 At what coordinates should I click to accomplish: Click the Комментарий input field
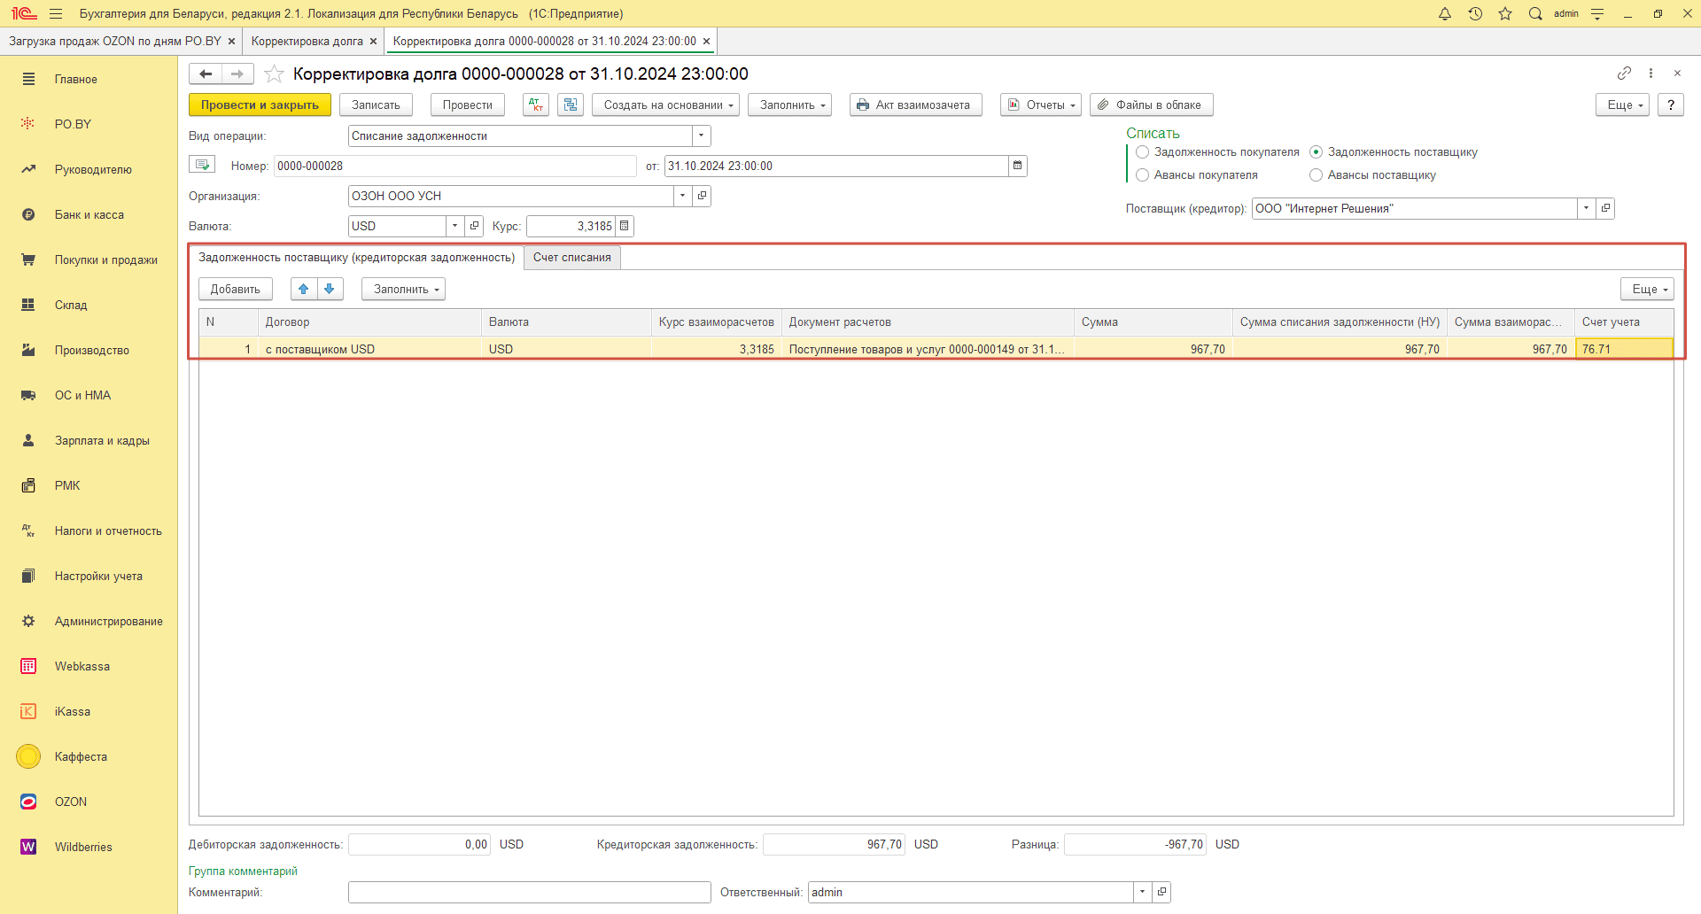(529, 892)
